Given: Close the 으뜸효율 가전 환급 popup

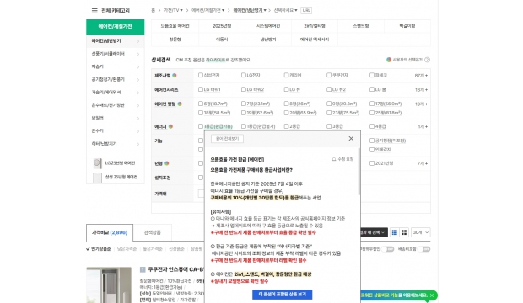Looking at the screenshot, I should coord(351,139).
